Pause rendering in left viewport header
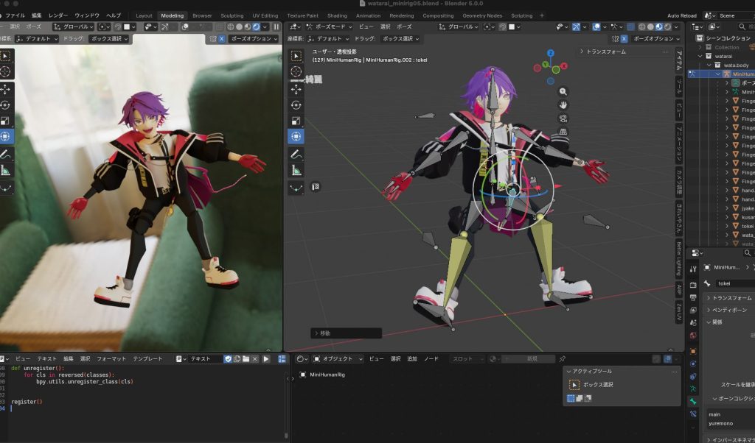 [x=276, y=26]
